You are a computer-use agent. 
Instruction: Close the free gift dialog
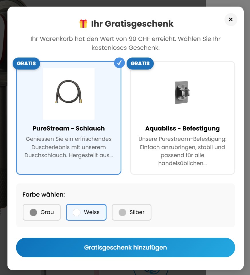coord(231,19)
